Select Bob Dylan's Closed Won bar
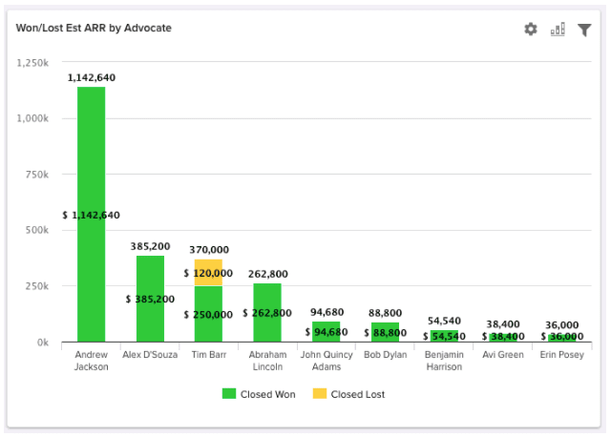611x437 pixels. [386, 332]
